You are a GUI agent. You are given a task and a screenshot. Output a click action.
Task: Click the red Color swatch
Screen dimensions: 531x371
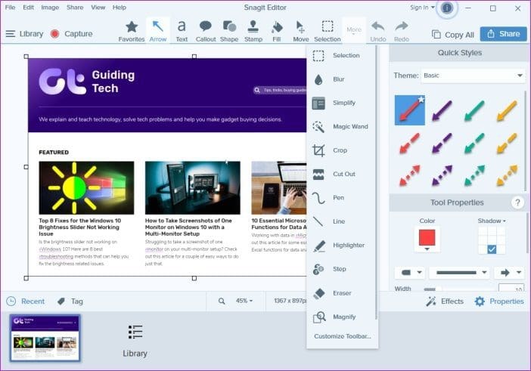click(x=427, y=237)
